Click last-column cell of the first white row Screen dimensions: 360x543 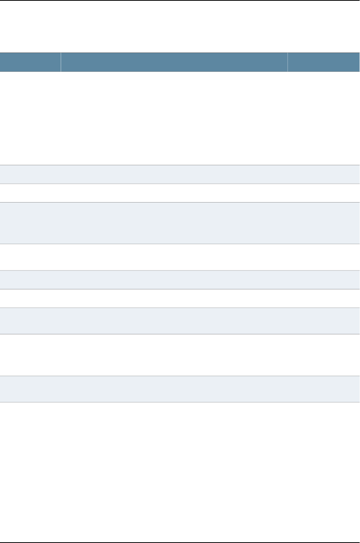[324, 118]
